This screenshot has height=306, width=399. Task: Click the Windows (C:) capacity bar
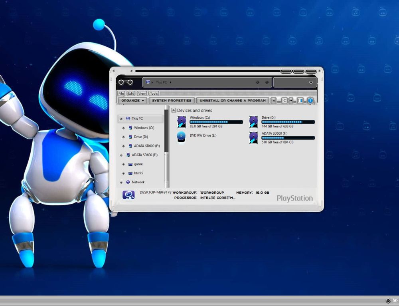217,122
